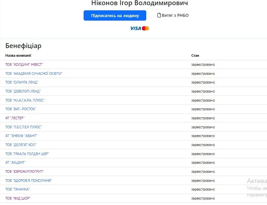Screen dimensions: 267x205
Task: Open ТОВ "ГРААЛЬ ГОЛДЕН ШЕР" link
Action: click(x=27, y=154)
